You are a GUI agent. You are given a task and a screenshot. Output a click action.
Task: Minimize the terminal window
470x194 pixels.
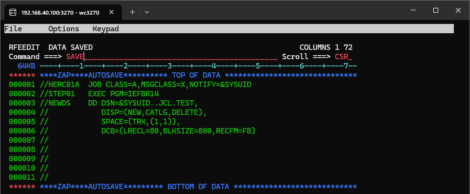tap(413, 10)
